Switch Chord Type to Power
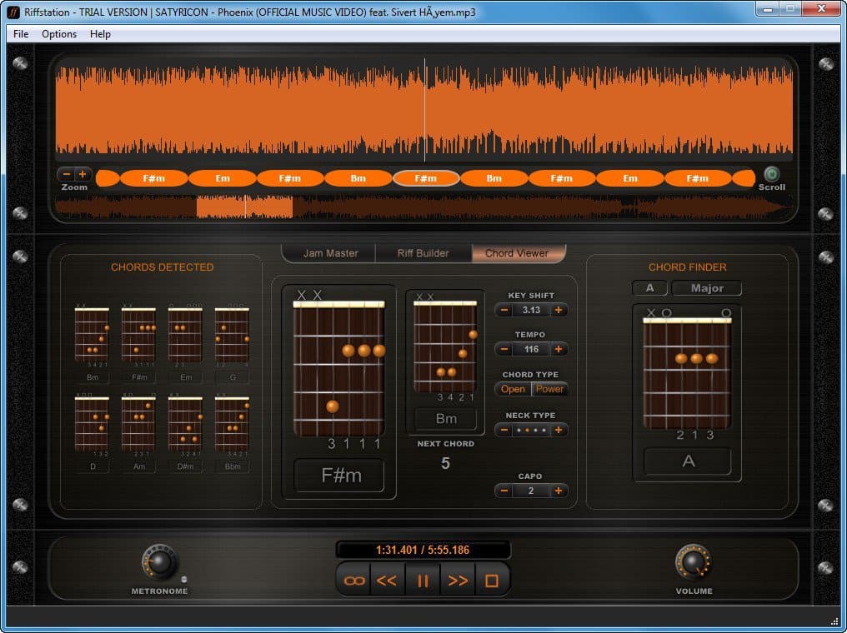The image size is (847, 633). coord(551,389)
